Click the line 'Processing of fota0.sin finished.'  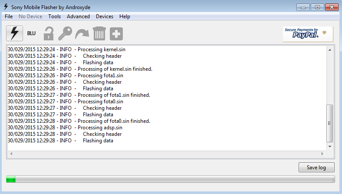pos(79,121)
